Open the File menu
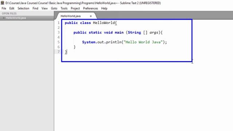This screenshot has width=233, height=131. (4, 8)
